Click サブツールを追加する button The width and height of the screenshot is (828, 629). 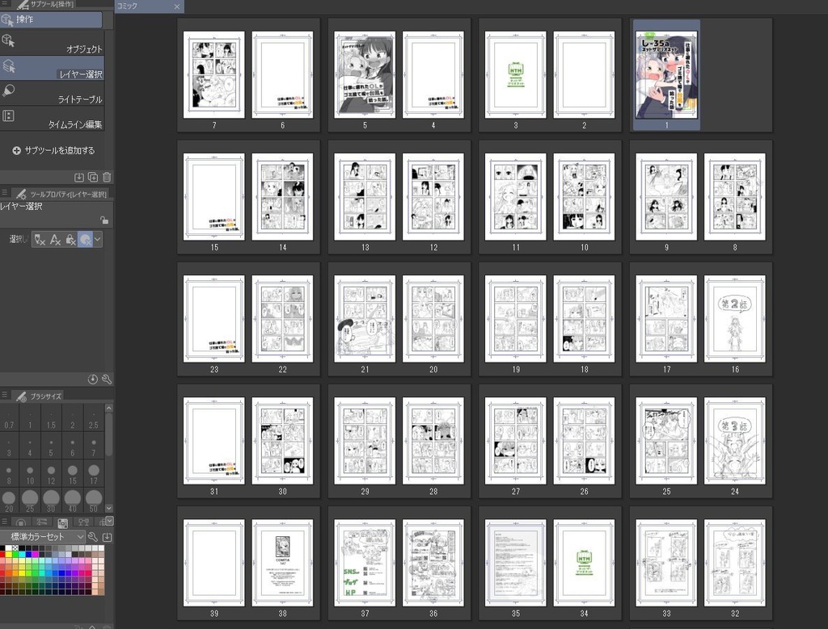tap(53, 150)
